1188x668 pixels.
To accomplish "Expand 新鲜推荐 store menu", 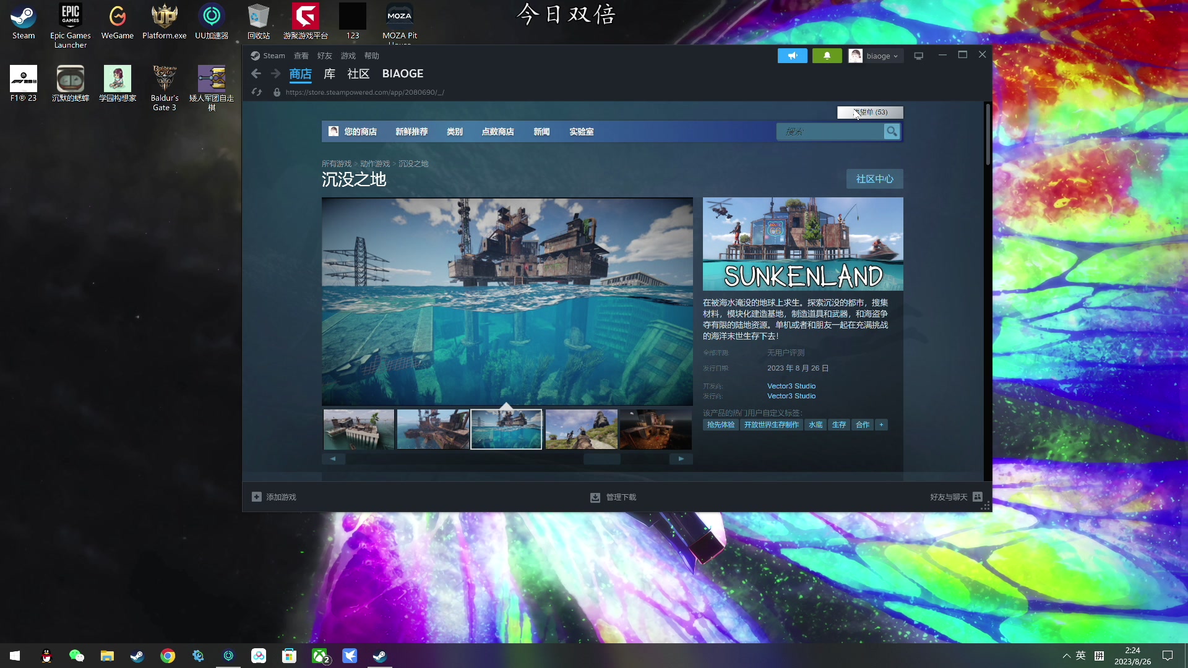I will tap(411, 131).
